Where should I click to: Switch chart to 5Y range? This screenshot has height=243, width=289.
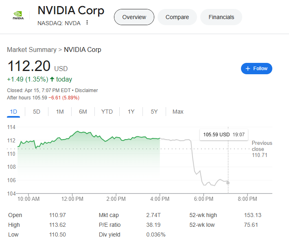tap(154, 112)
